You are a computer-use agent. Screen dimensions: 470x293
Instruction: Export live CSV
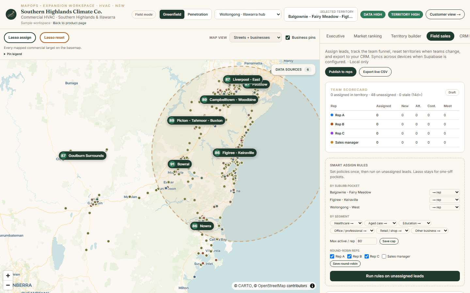click(x=375, y=72)
